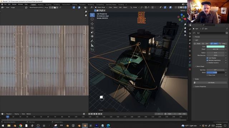
Task: Open the Keying dropdown in the timeline
Action: click(17, 114)
